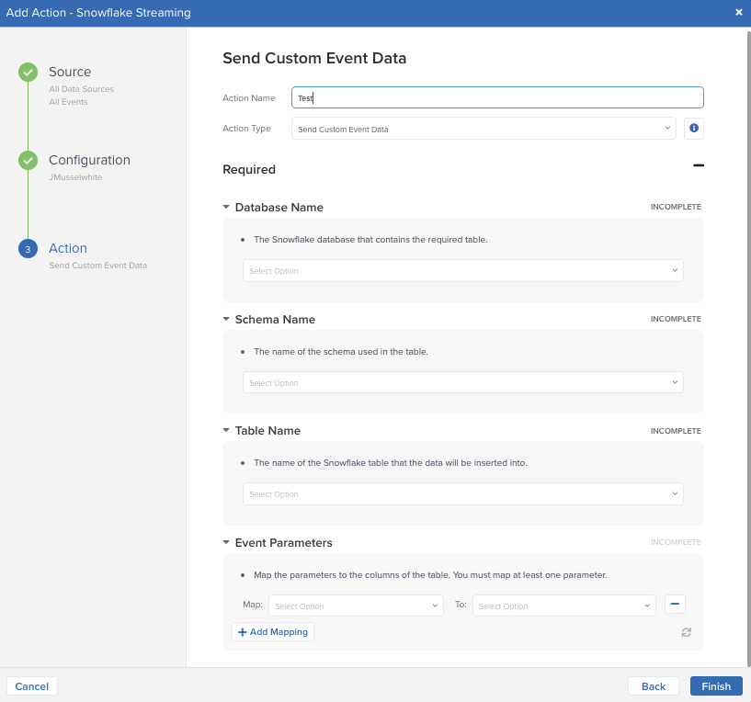The image size is (751, 702).
Task: Collapse the Event Parameters section
Action: pos(226,543)
